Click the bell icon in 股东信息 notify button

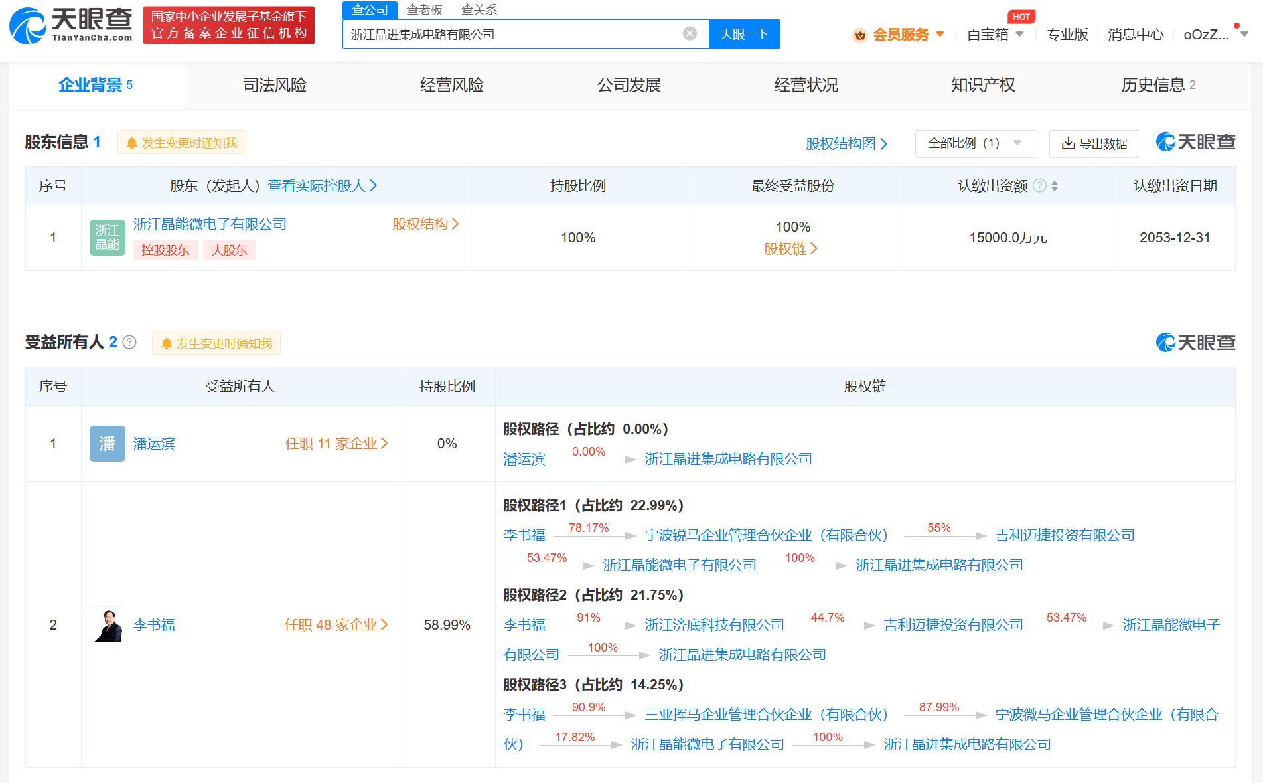(131, 143)
